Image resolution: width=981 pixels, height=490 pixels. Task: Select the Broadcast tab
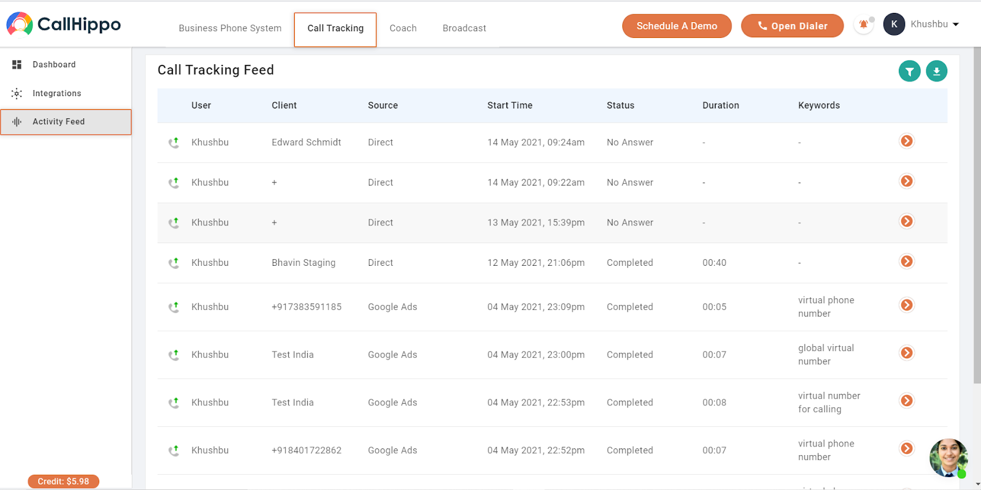[464, 28]
